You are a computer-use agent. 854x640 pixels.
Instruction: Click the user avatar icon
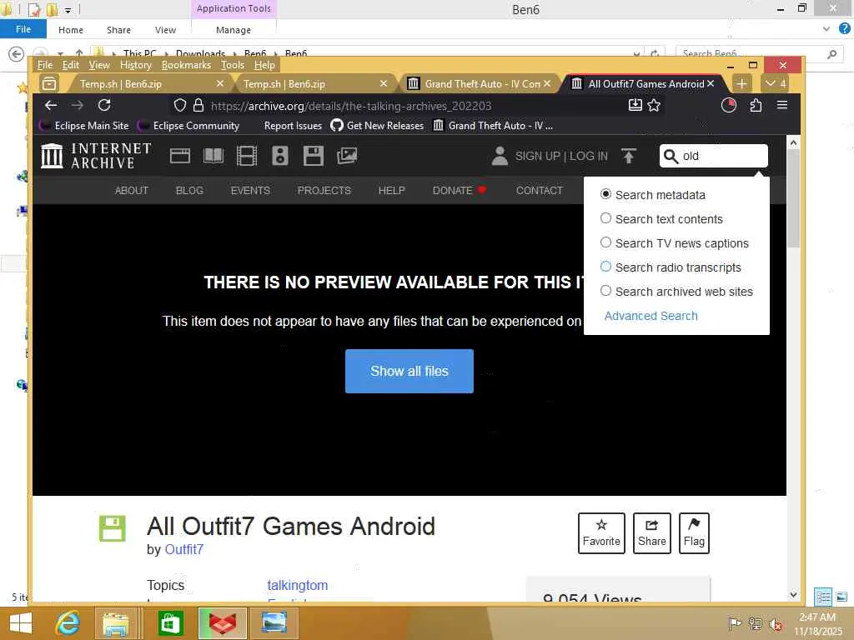pyautogui.click(x=500, y=156)
